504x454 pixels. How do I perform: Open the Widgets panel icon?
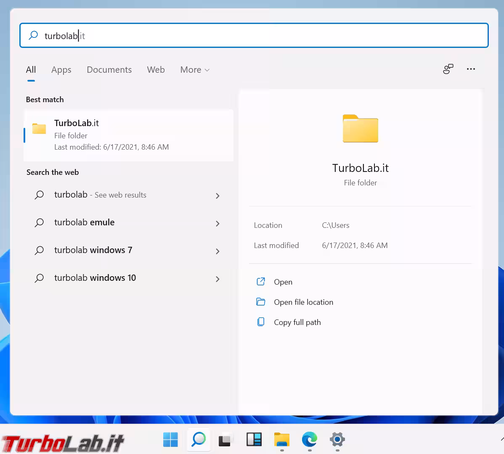254,440
